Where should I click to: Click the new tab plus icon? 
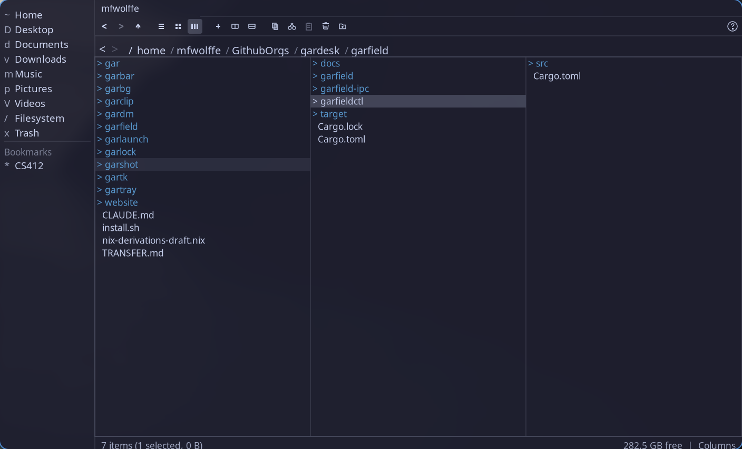click(218, 26)
